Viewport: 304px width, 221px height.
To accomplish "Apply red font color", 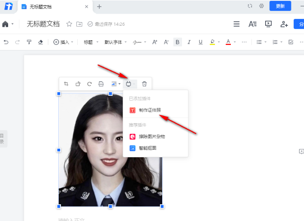I will [x=228, y=42].
